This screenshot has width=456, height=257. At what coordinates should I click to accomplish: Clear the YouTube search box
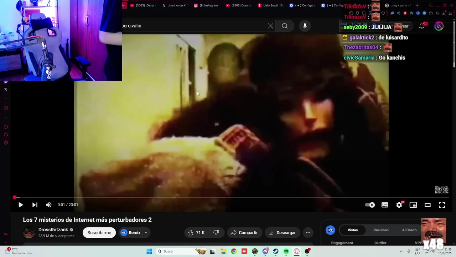[x=270, y=26]
